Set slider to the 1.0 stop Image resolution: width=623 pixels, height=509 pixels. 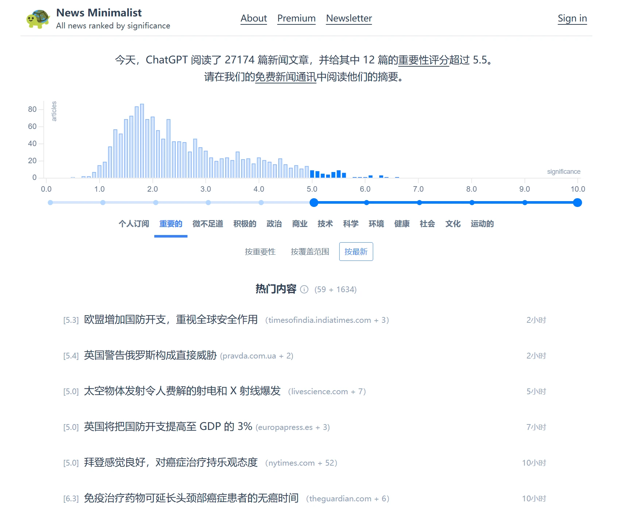point(103,203)
